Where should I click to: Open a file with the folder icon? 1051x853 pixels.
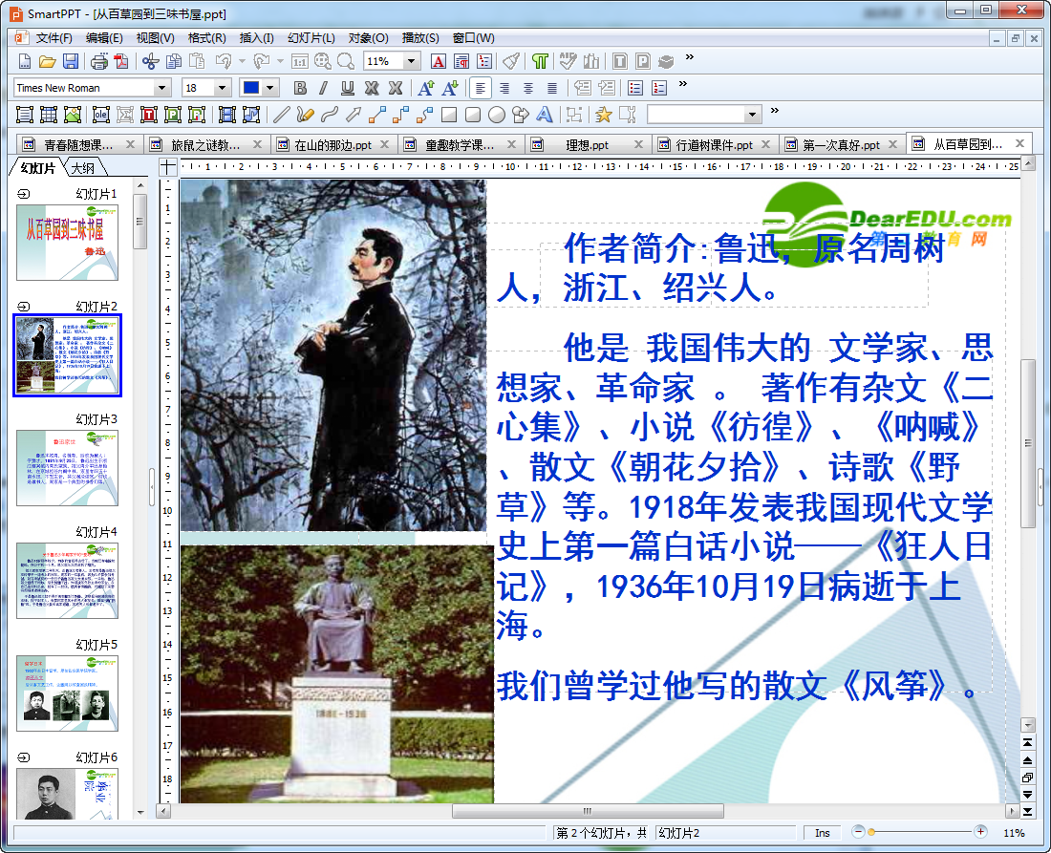47,62
